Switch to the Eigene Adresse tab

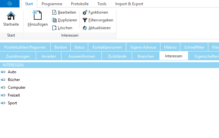[143, 47]
